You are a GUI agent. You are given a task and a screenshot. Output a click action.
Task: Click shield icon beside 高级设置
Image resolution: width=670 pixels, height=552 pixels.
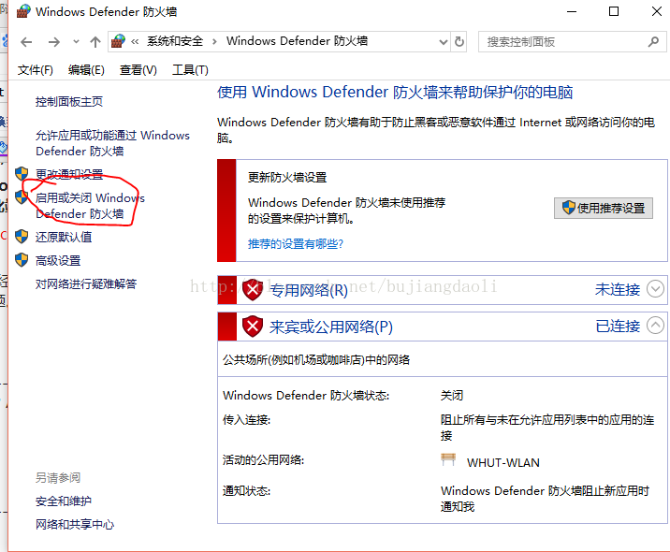tap(22, 260)
